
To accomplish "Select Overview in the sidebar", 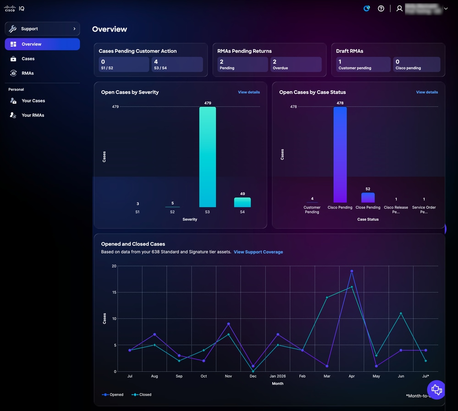I will coord(42,44).
